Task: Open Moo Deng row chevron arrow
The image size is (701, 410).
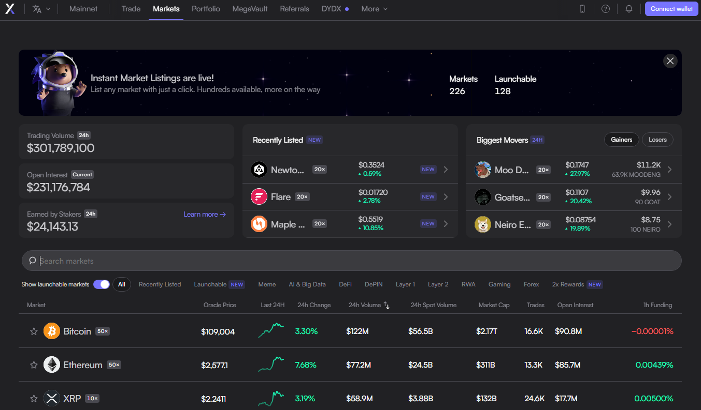Action: click(669, 170)
